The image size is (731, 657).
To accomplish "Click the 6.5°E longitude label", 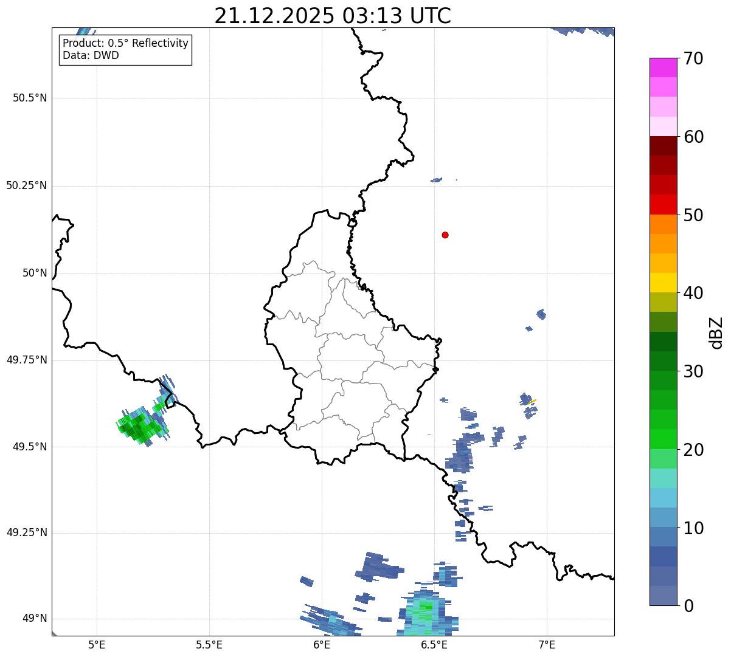I will point(435,644).
